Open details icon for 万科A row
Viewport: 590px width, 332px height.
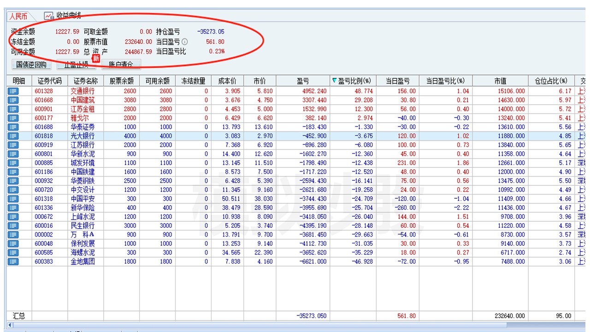coord(13,235)
